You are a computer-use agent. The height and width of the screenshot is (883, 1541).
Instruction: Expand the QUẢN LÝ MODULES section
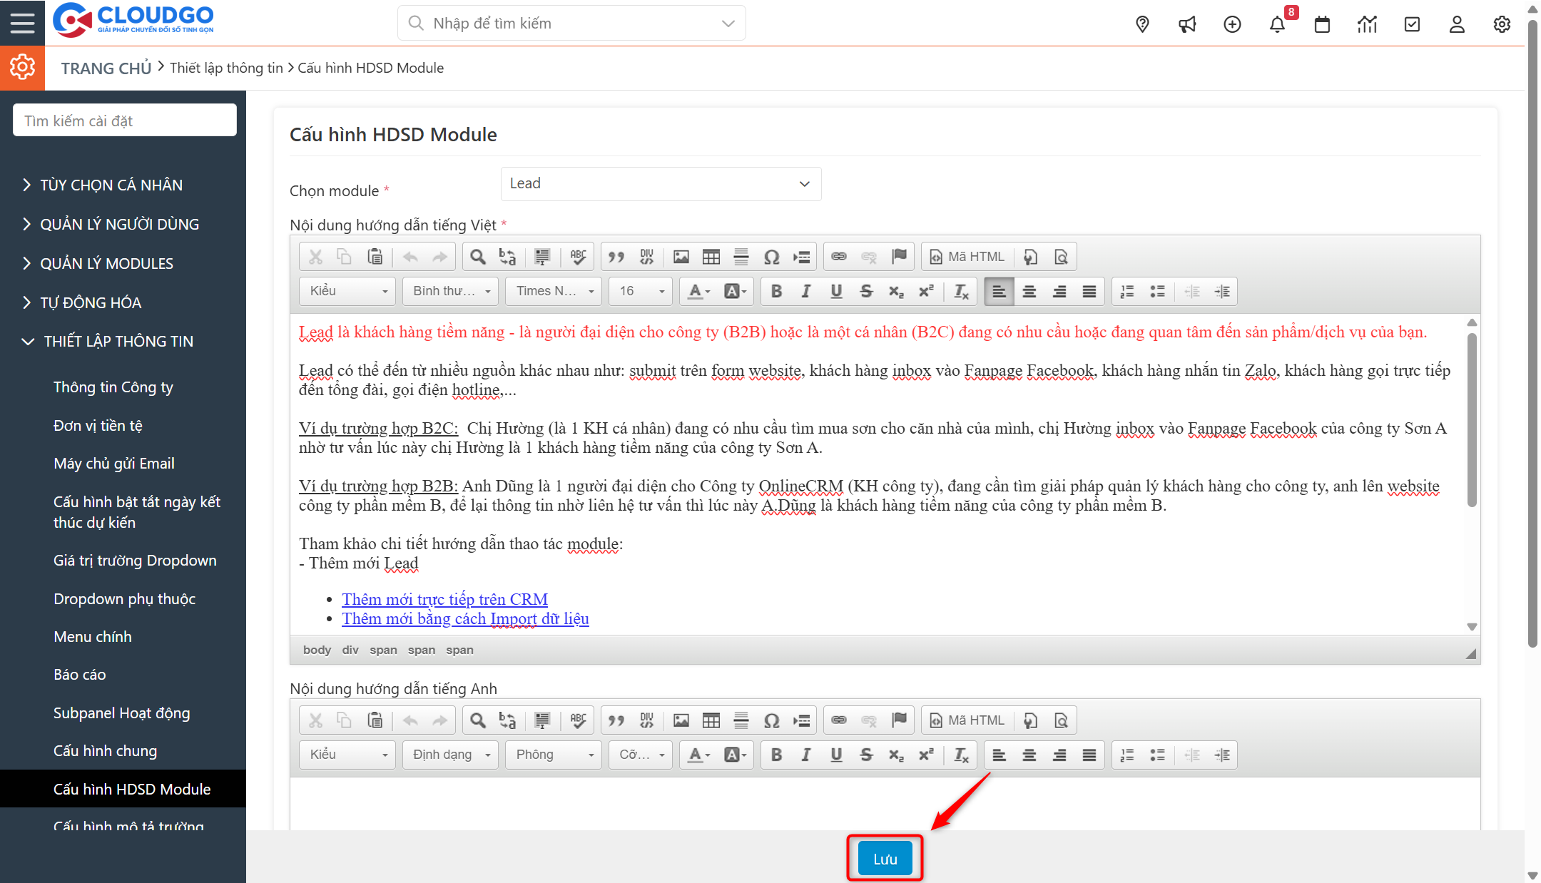106,263
